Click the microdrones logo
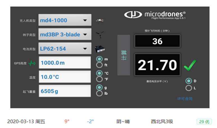Image resolution: width=217 pixels, height=128 pixels. coord(155,14)
